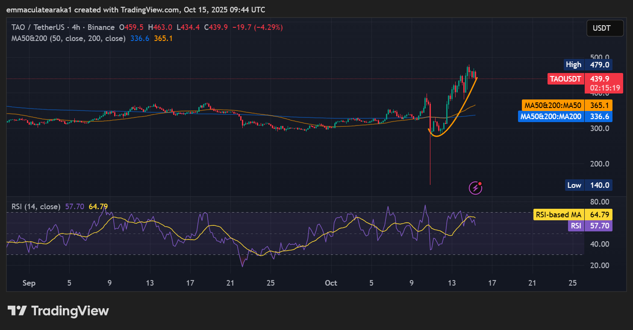This screenshot has height=330, width=633.
Task: Open the MA50&200 indicator legend
Action: click(x=68, y=38)
